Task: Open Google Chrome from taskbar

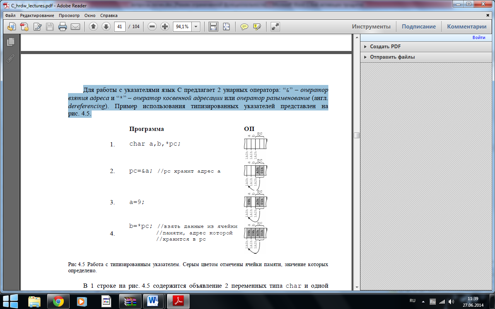Action: point(58,301)
